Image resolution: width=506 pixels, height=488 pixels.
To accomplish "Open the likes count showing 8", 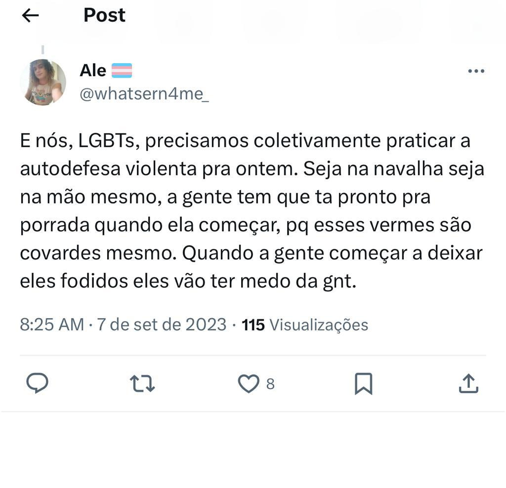I will [x=270, y=384].
